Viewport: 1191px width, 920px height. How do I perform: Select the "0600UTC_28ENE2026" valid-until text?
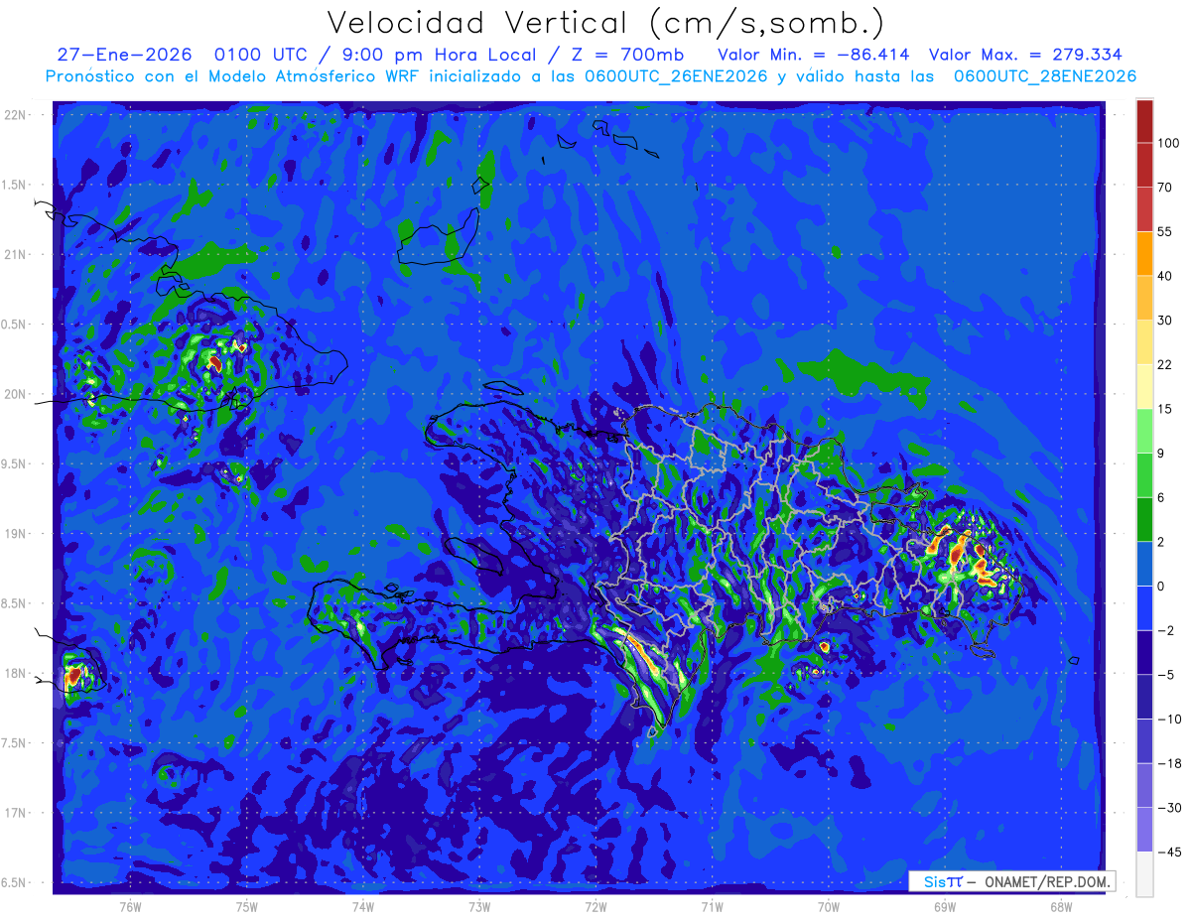[x=1045, y=76]
